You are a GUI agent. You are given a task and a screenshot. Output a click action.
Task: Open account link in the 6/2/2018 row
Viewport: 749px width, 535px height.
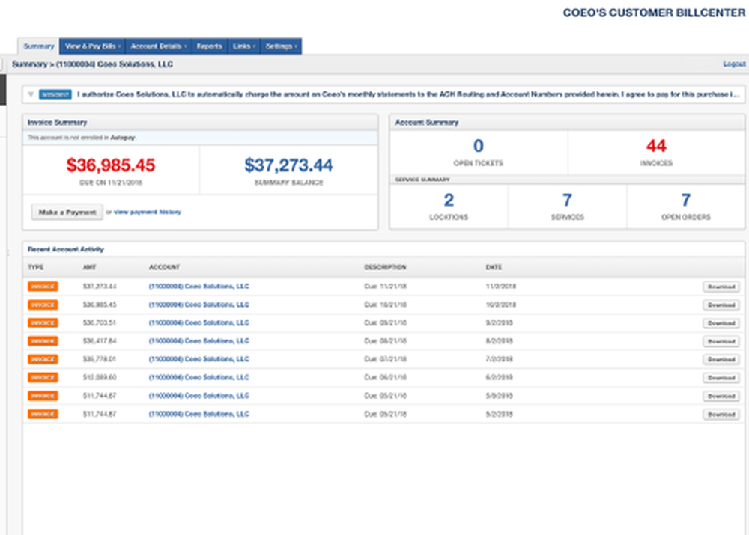[198, 377]
